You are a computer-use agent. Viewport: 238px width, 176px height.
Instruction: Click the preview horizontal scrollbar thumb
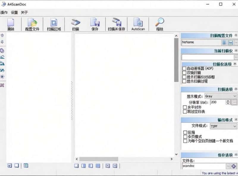(x=99, y=159)
